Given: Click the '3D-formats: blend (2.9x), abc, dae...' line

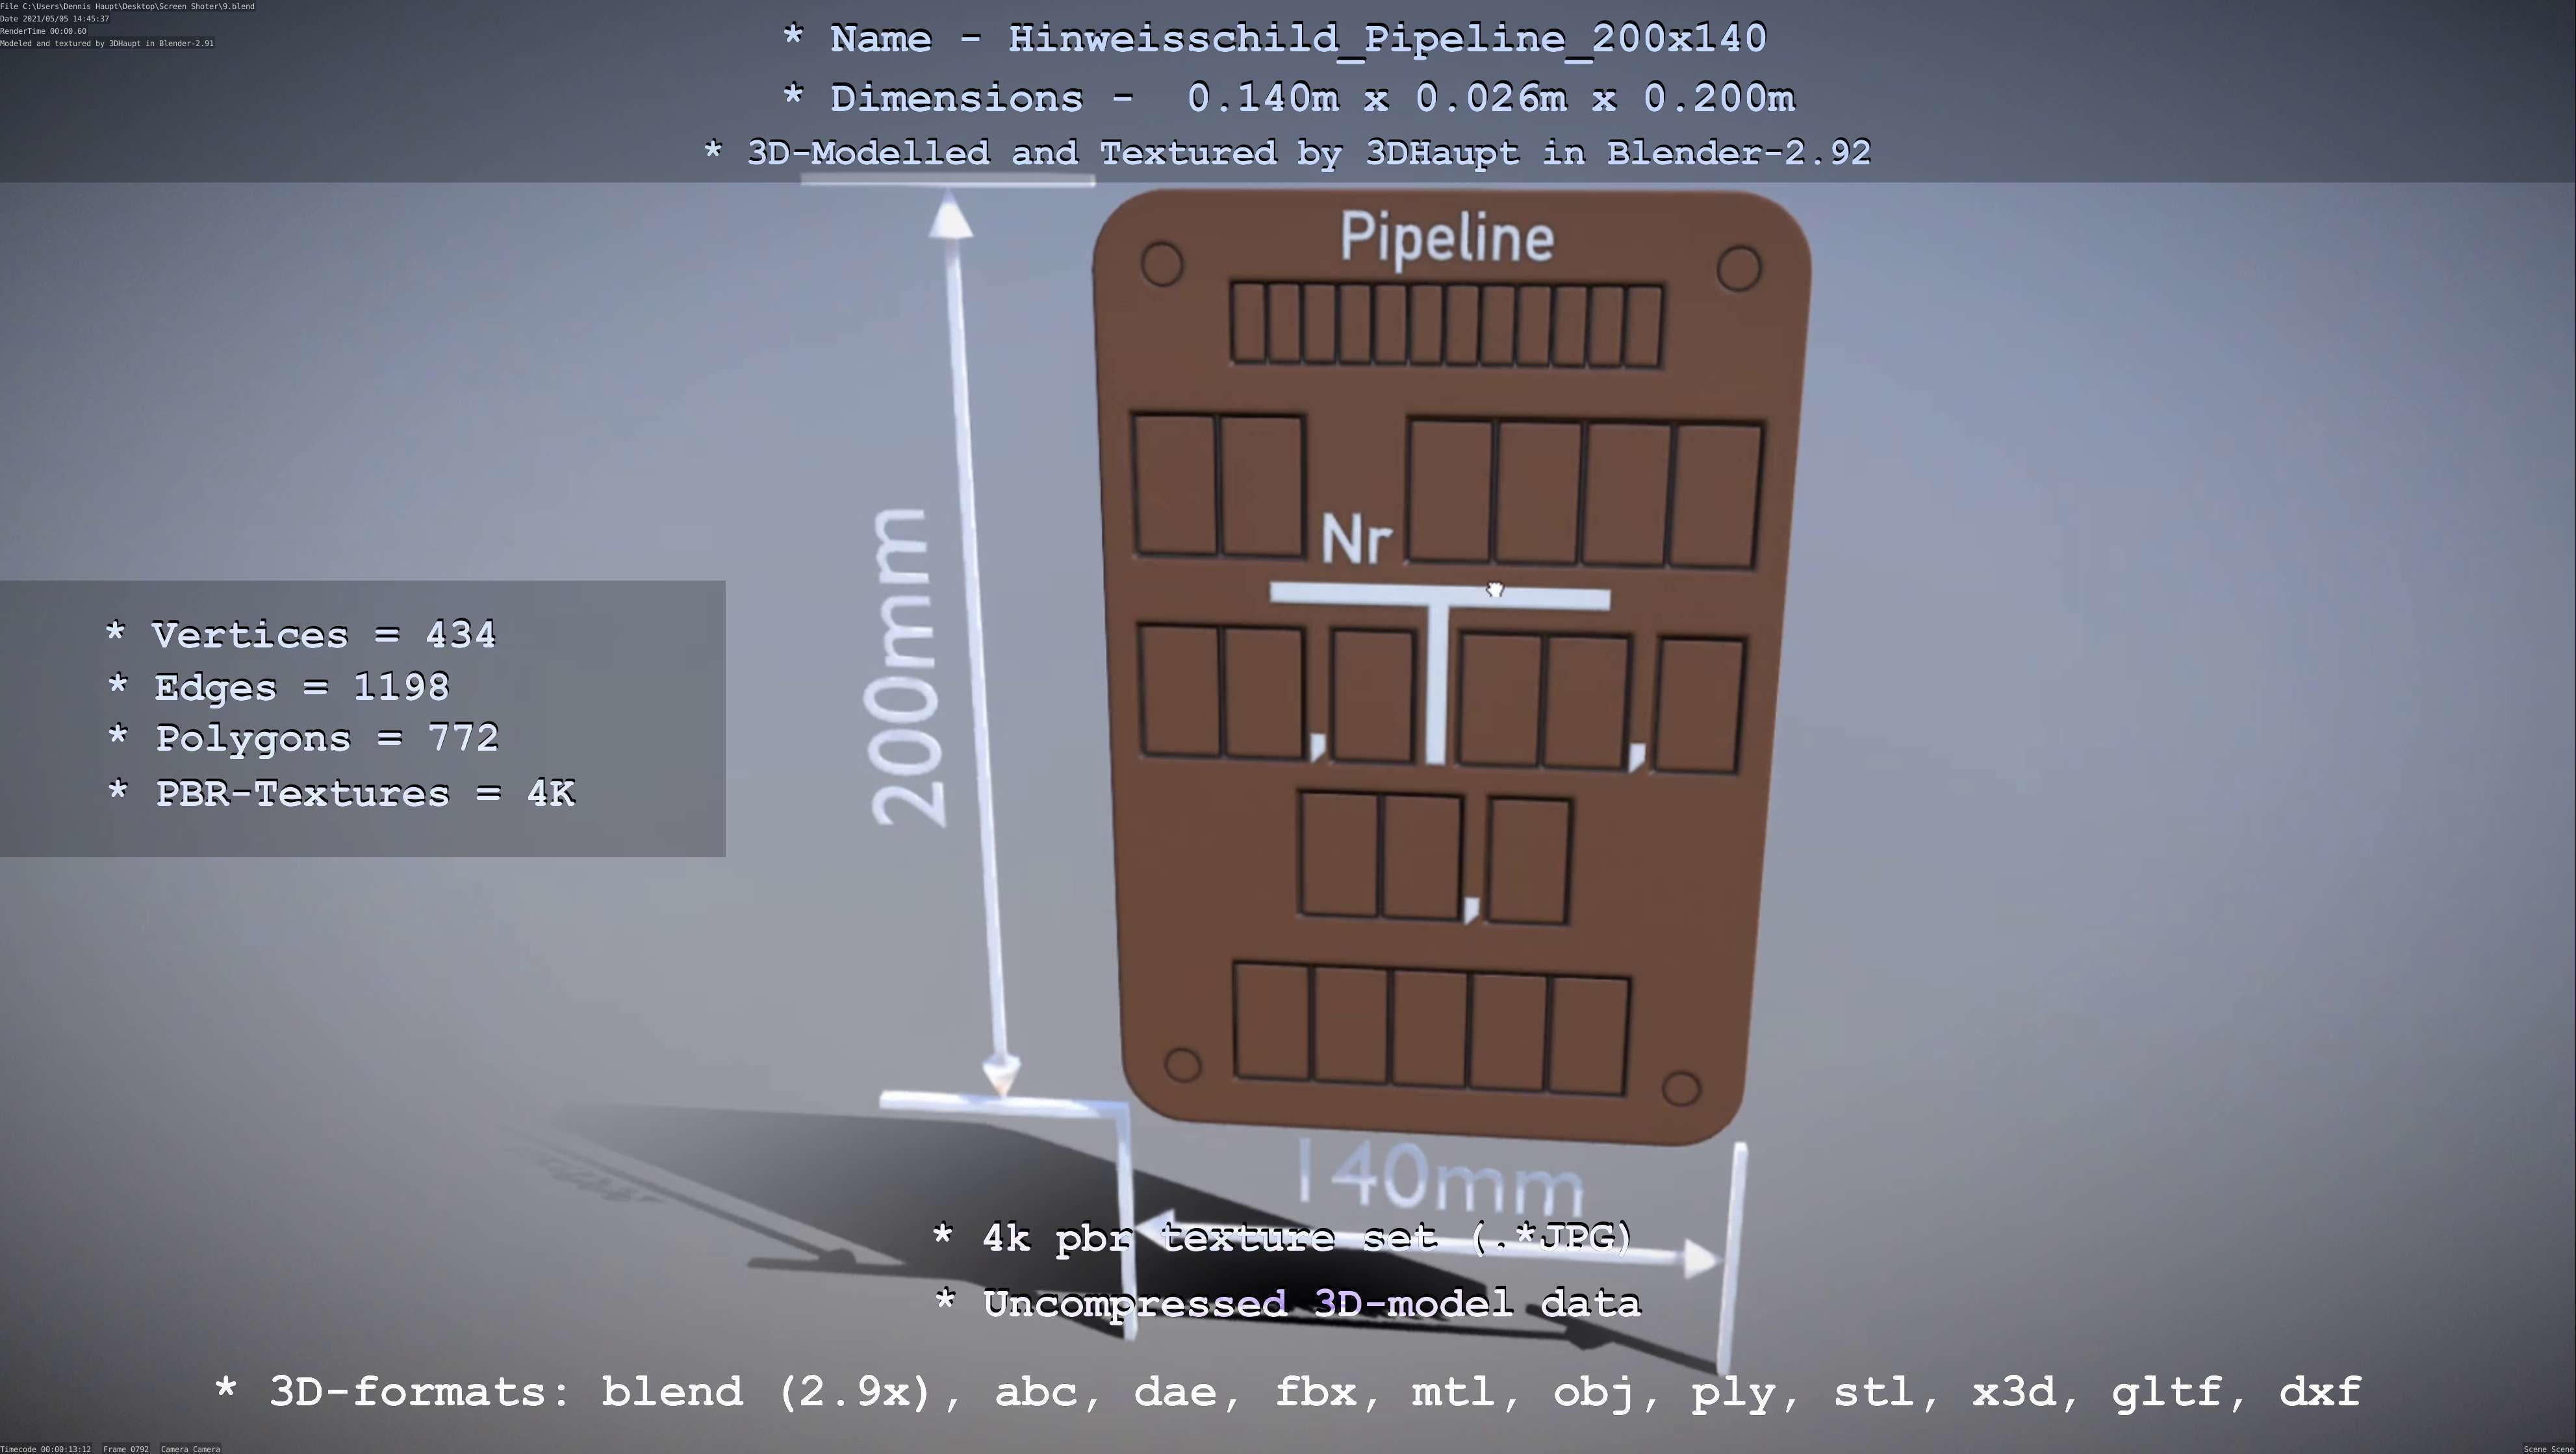Looking at the screenshot, I should pos(1288,1392).
